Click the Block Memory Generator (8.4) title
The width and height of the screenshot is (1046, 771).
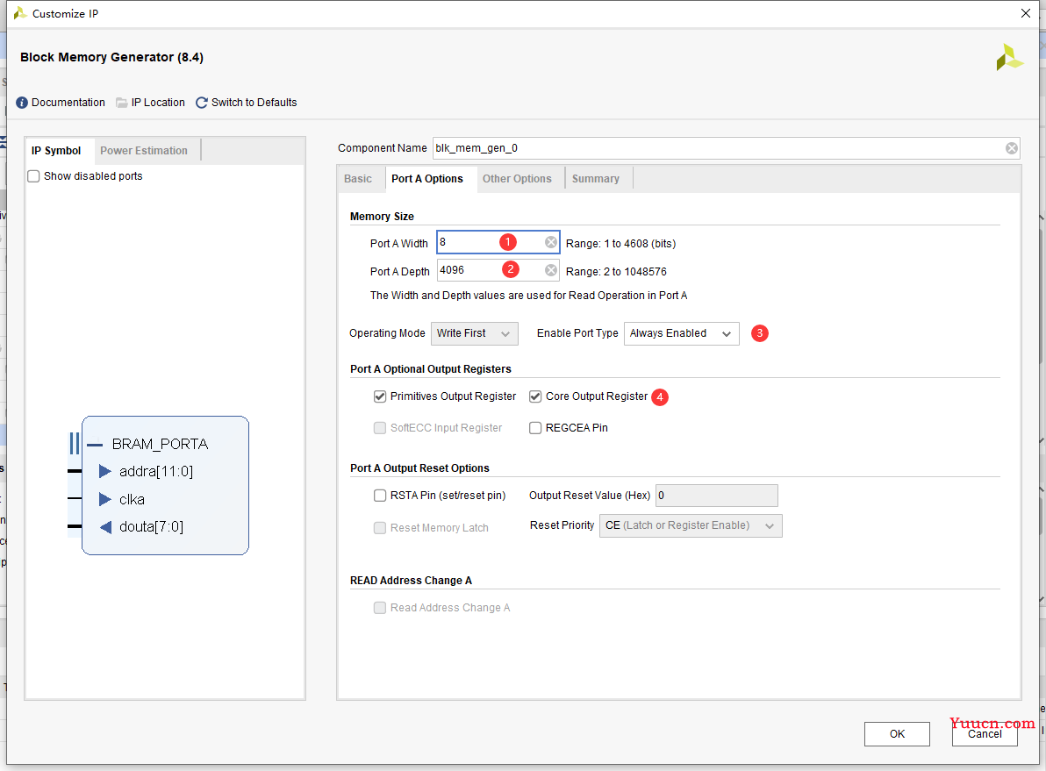click(111, 57)
